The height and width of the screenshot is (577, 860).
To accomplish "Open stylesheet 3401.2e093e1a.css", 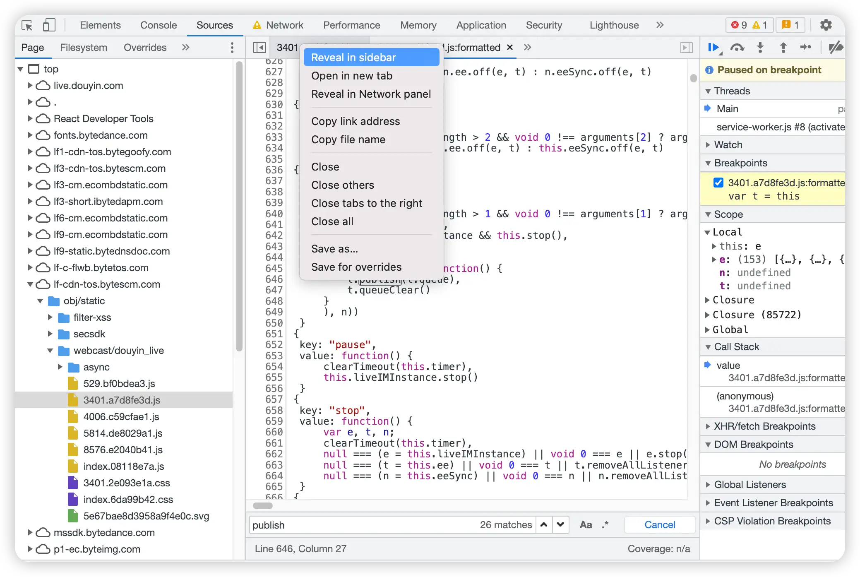I will coord(127,483).
